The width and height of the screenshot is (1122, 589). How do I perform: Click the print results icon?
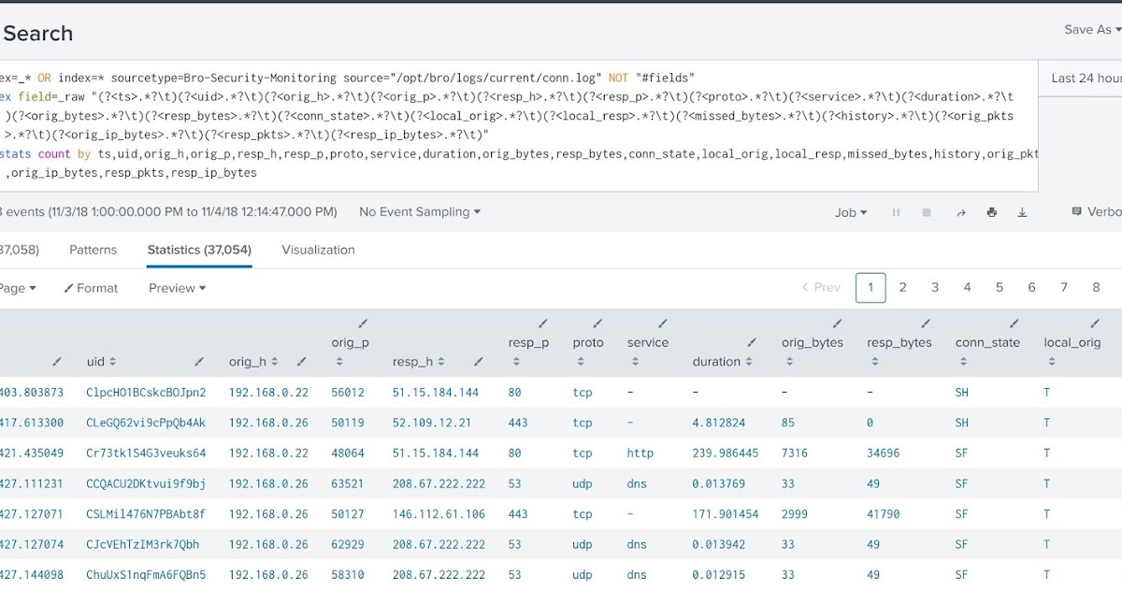(991, 212)
